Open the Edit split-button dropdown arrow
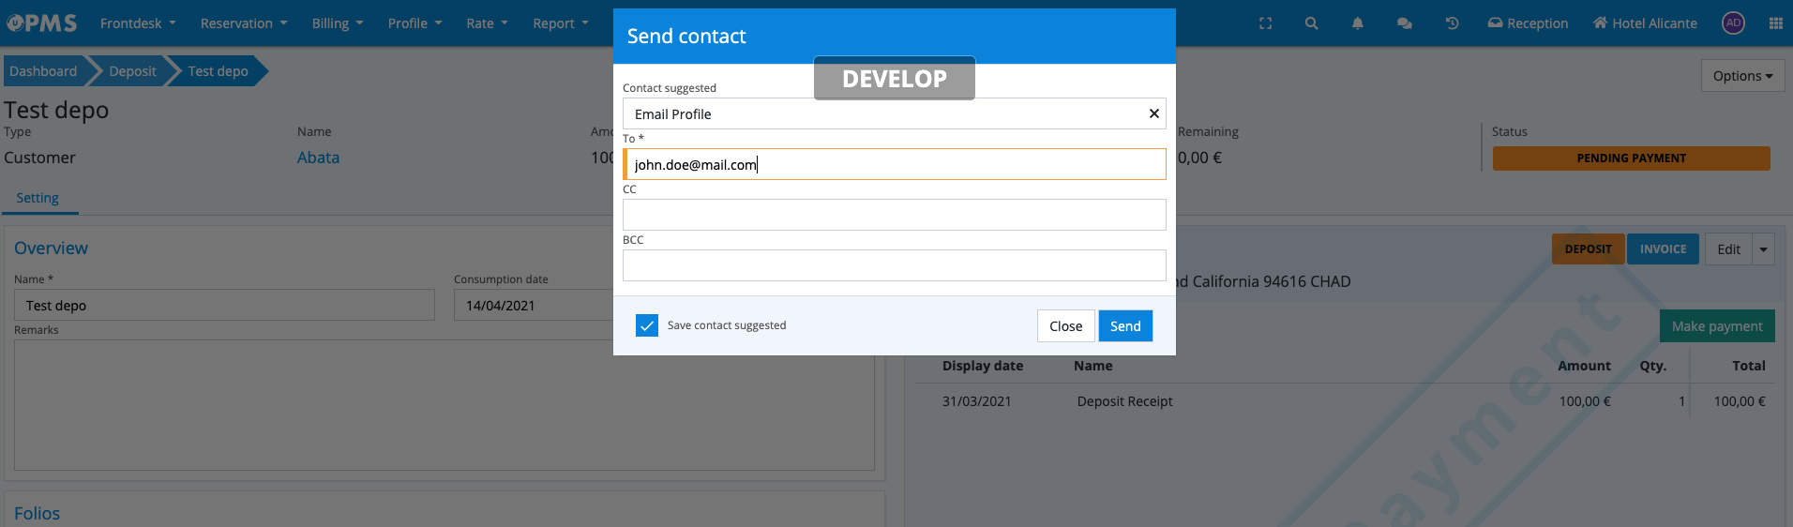 [1763, 249]
